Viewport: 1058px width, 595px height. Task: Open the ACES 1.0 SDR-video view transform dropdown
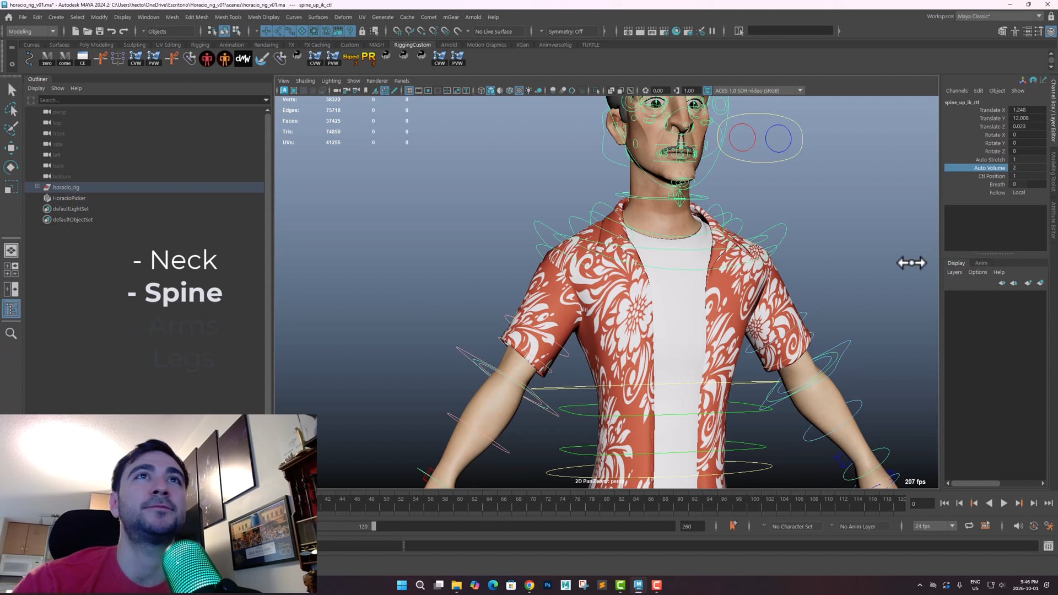point(758,90)
